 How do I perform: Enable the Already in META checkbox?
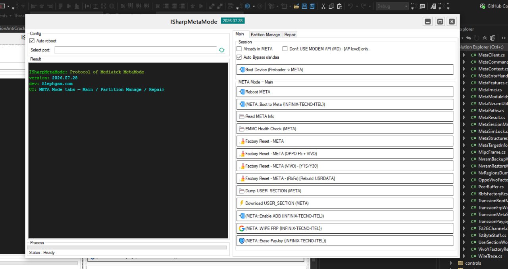pyautogui.click(x=239, y=49)
